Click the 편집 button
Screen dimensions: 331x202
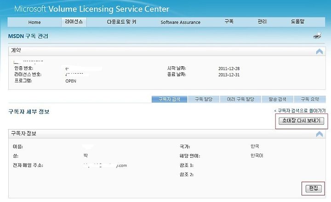(x=314, y=188)
